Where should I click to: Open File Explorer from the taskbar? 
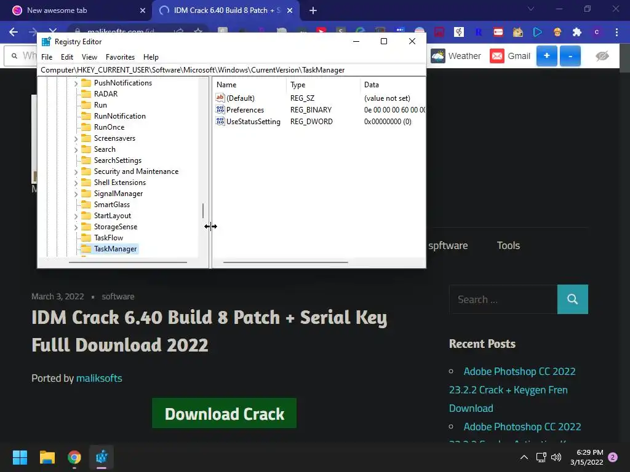(47, 457)
